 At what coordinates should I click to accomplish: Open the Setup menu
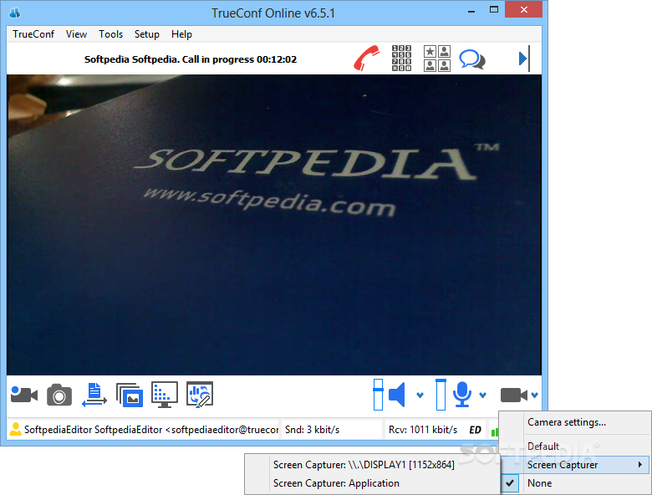click(x=147, y=34)
